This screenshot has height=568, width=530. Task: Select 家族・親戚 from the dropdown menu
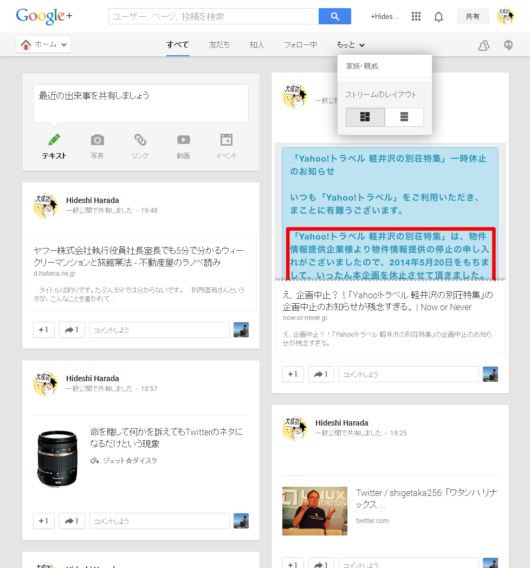pyautogui.click(x=362, y=66)
